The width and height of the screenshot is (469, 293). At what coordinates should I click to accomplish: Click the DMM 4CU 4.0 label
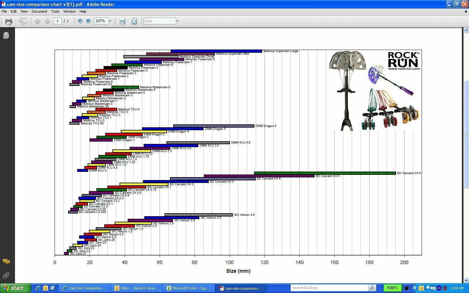point(241,143)
